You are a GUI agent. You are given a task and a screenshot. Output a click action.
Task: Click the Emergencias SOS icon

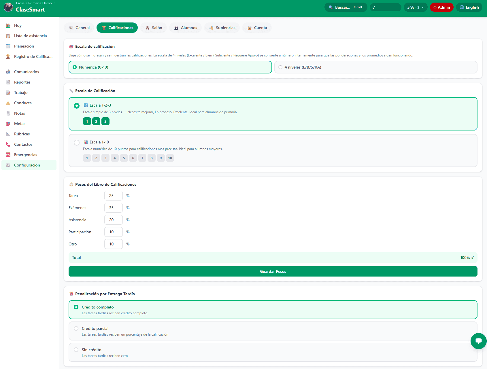[8, 155]
